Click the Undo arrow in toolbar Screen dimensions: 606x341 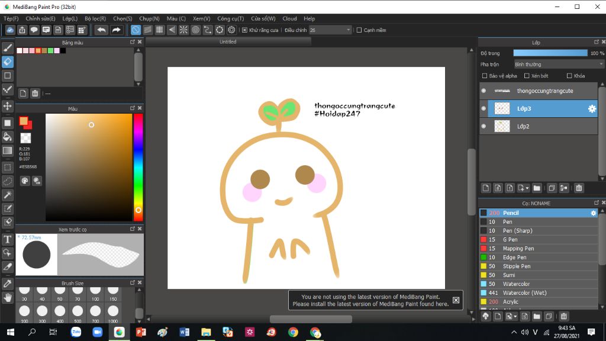point(101,30)
